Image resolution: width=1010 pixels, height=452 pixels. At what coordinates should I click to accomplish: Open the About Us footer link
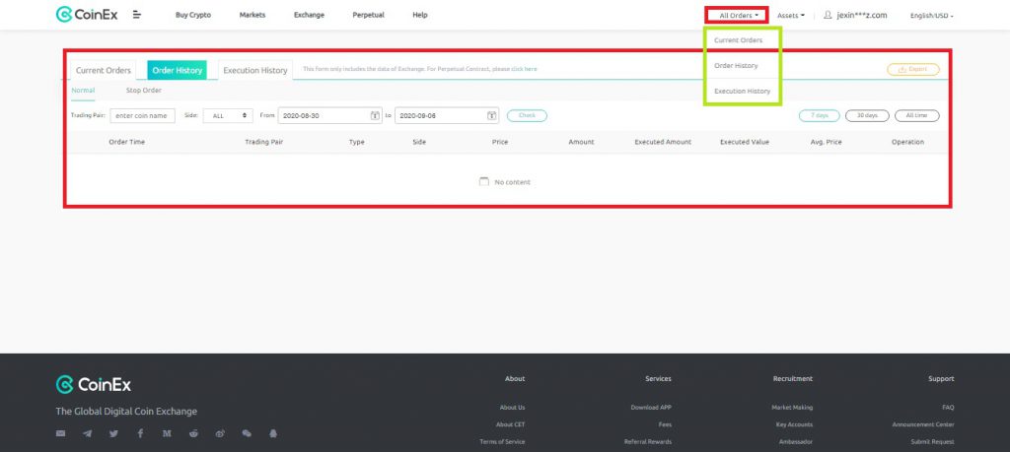[512, 408]
